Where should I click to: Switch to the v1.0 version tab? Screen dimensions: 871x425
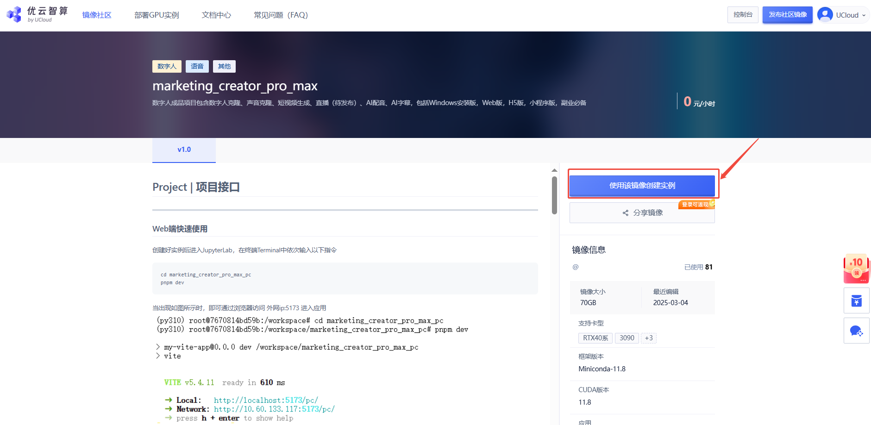tap(184, 150)
